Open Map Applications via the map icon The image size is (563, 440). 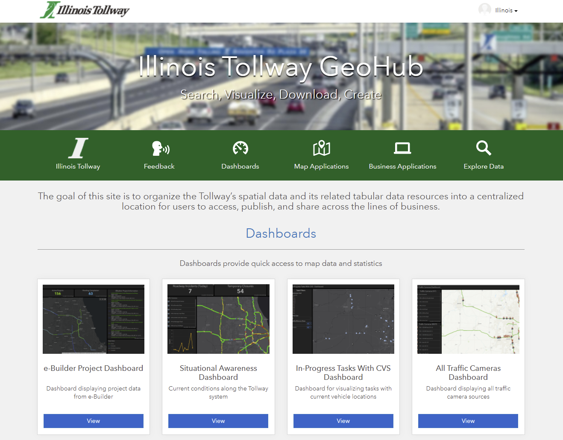322,148
